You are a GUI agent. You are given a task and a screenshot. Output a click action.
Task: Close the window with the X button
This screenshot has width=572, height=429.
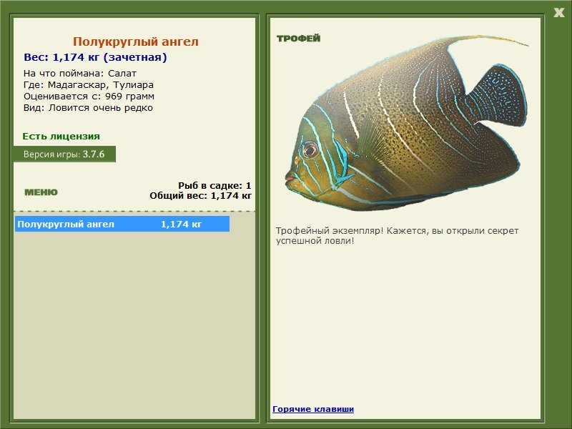(x=558, y=13)
